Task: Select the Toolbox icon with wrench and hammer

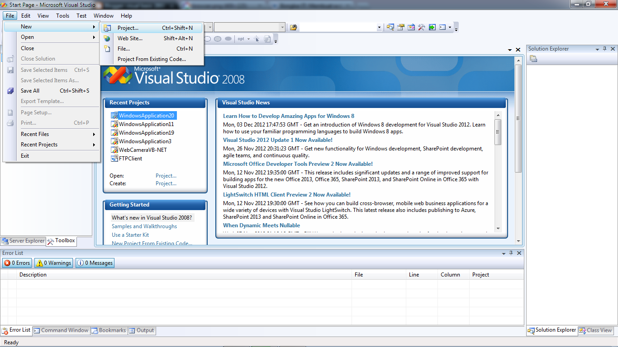Action: (x=422, y=27)
